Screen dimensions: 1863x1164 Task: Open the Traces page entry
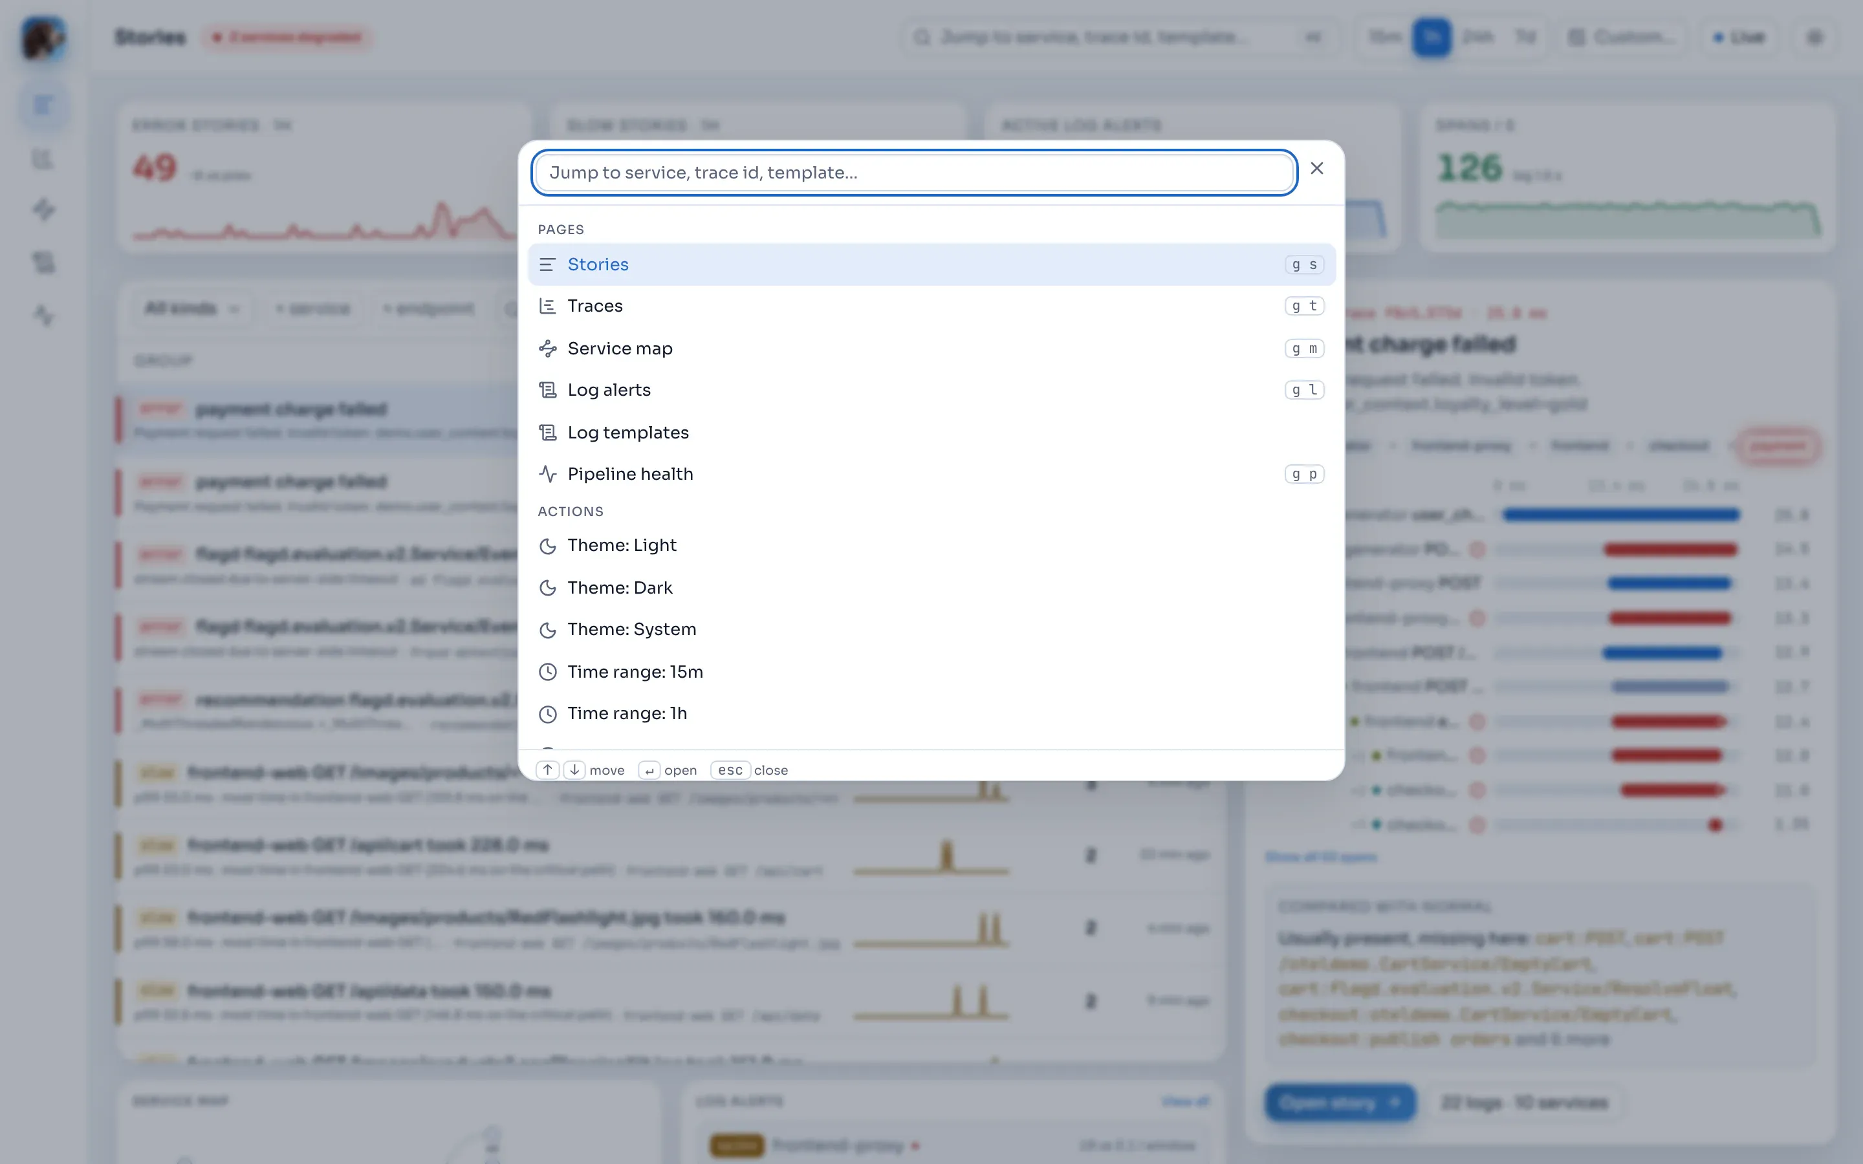click(x=931, y=307)
